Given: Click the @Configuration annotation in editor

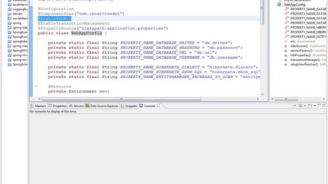Looking at the screenshot, I should click(x=56, y=9).
